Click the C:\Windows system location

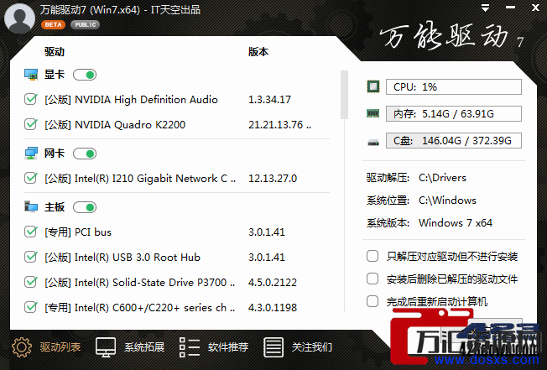pyautogui.click(x=447, y=201)
